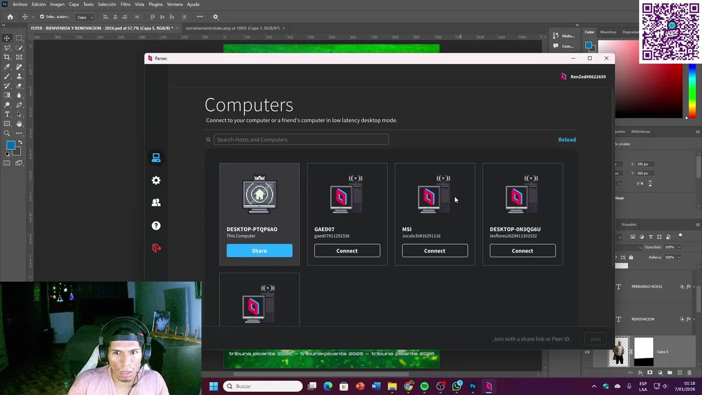Click Capa 5 layer mask thumbnail

pos(644,352)
